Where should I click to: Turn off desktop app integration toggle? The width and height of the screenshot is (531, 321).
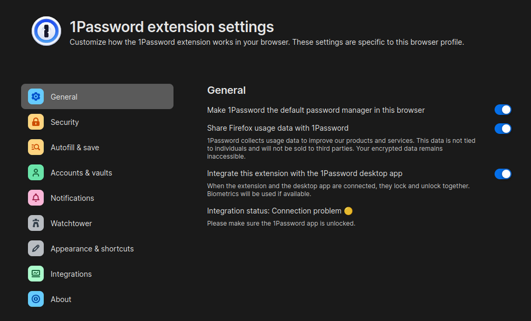[x=502, y=174]
